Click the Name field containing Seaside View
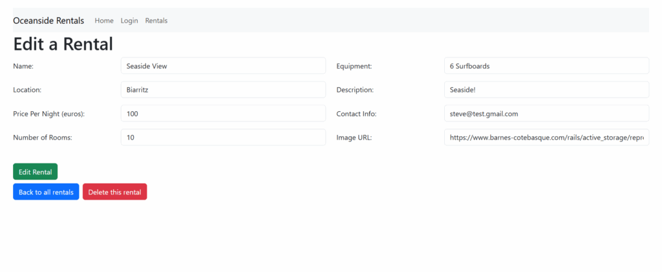This screenshot has height=272, width=662. point(223,66)
